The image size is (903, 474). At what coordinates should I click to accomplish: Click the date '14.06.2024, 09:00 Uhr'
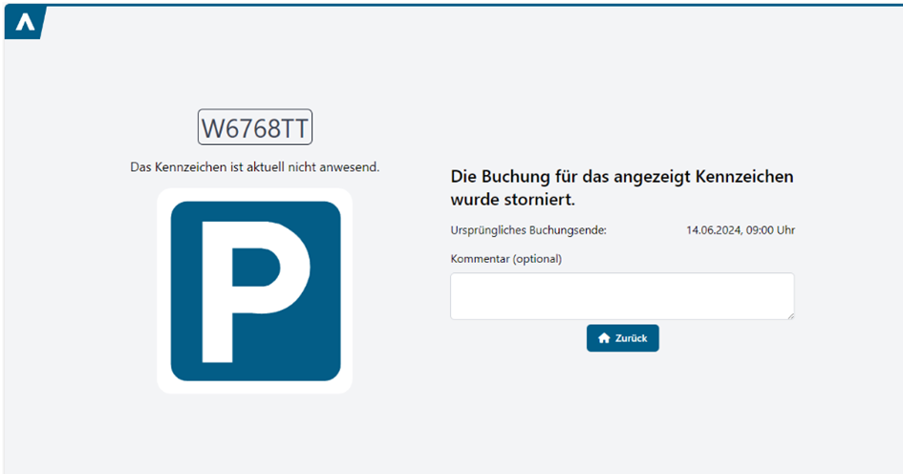741,230
